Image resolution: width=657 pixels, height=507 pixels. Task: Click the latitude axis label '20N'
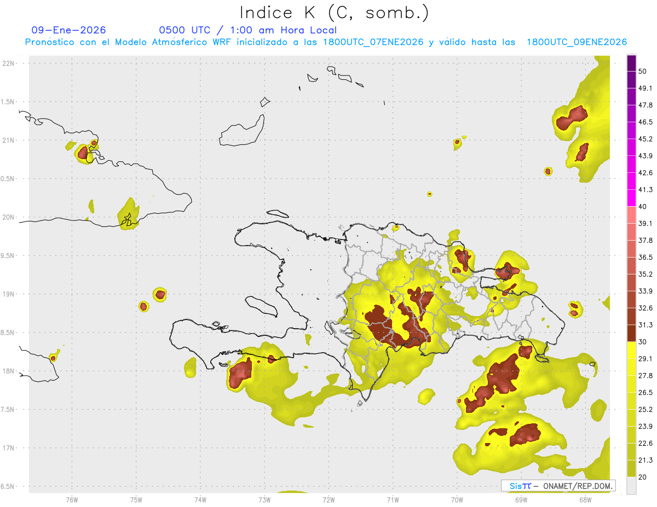9,217
